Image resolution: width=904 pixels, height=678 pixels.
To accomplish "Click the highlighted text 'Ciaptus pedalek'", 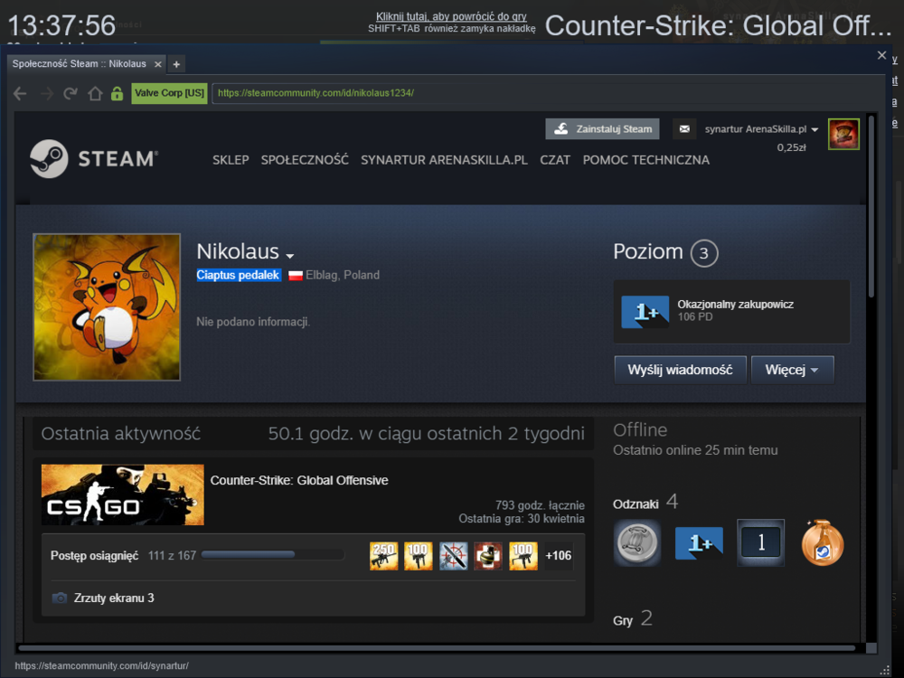I will [238, 276].
